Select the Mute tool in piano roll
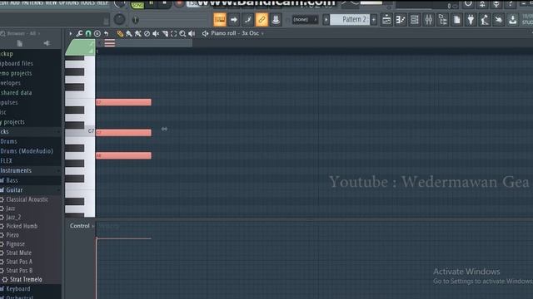Viewport: 533px width, 299px height. click(x=156, y=33)
